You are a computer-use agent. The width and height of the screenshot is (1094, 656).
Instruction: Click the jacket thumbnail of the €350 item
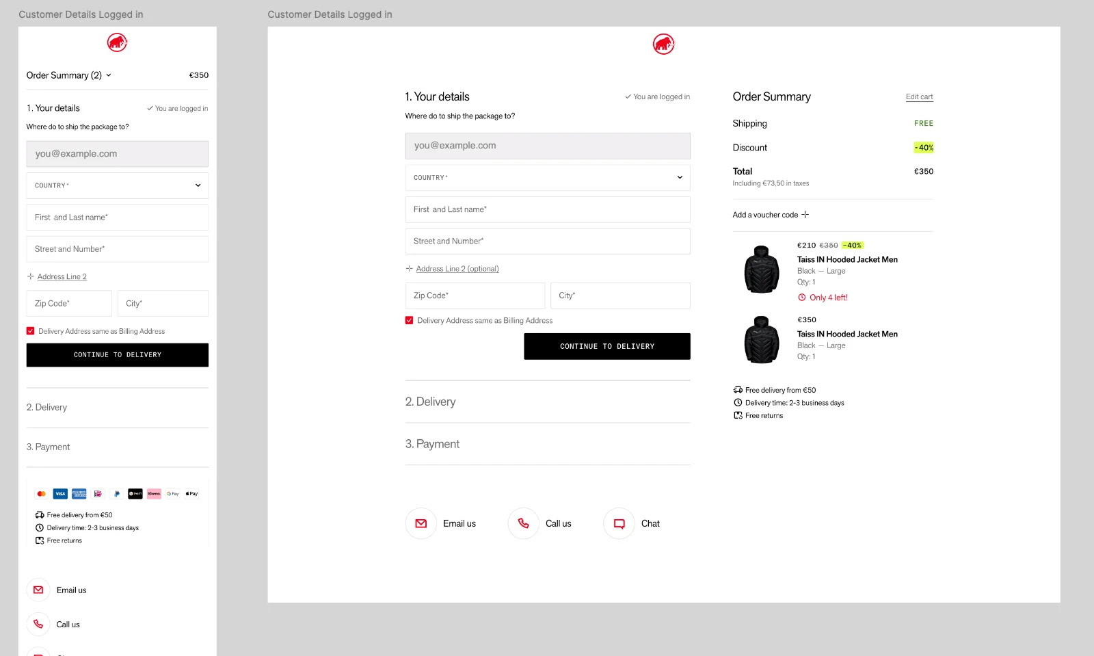tap(762, 339)
